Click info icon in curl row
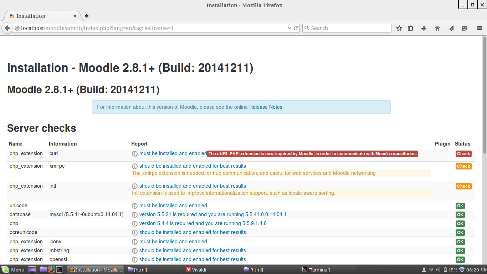487x274 pixels. (135, 154)
